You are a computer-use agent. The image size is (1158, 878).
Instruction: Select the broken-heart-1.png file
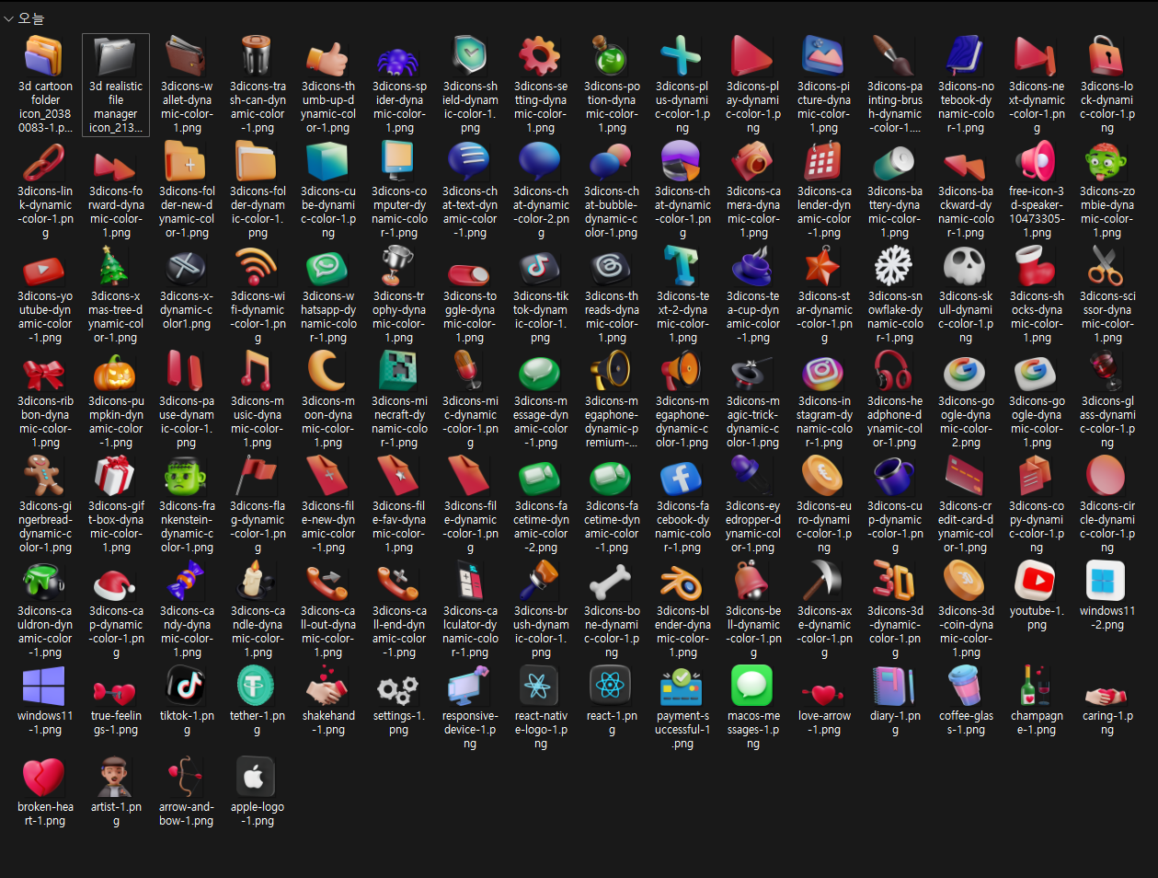[45, 792]
